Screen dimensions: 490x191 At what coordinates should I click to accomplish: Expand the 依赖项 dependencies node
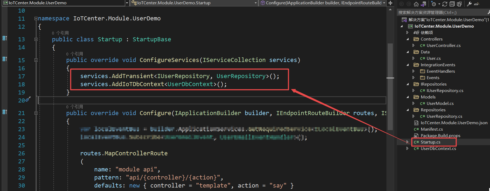[x=407, y=32]
